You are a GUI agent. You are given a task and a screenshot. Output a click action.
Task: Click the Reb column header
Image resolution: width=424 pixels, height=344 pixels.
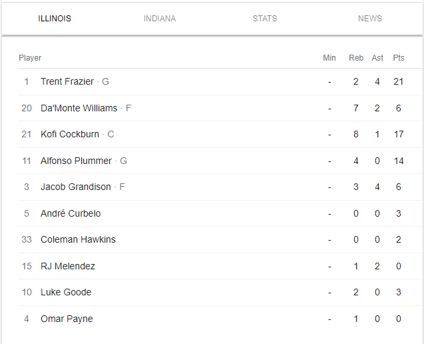pyautogui.click(x=356, y=58)
